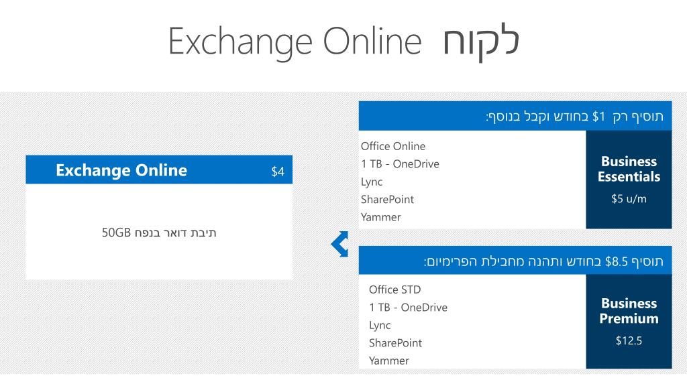Click the $5 u/m price text
The image size is (687, 386).
[629, 198]
